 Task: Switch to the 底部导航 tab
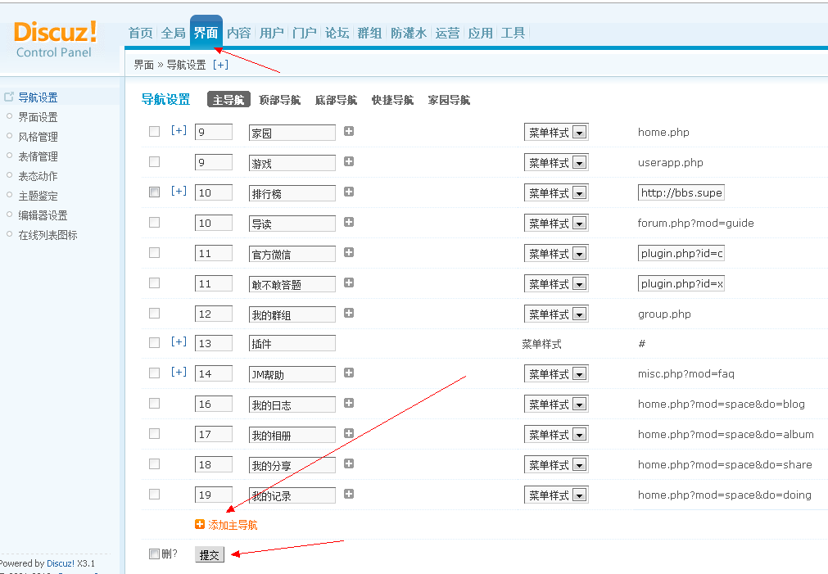336,100
